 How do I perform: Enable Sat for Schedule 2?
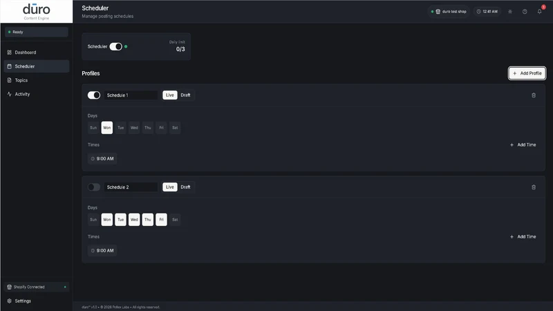(x=175, y=219)
